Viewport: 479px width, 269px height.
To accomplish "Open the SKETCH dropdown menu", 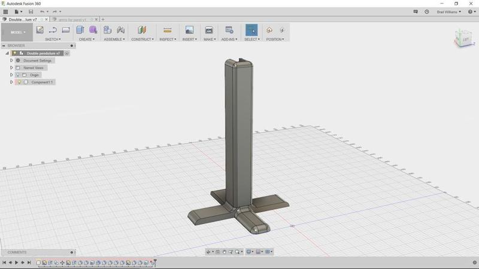I will 53,39.
